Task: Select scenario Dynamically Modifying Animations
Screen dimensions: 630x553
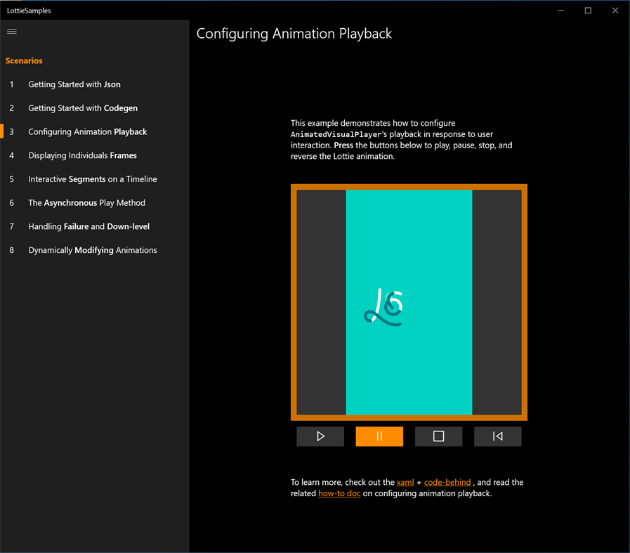Action: (x=92, y=249)
